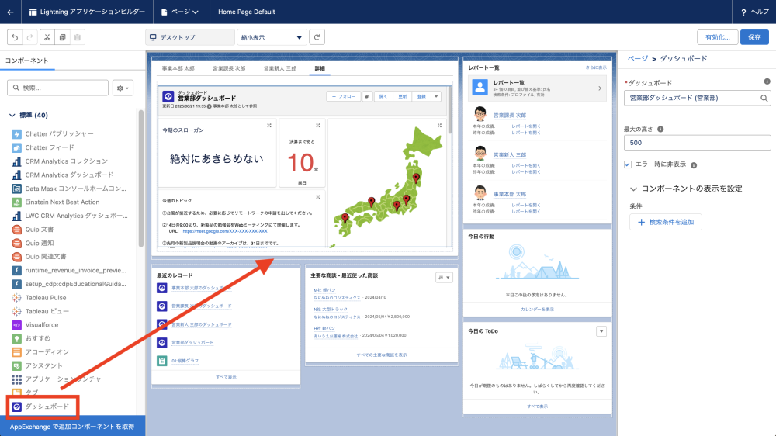Open the help question mark icon

click(743, 12)
